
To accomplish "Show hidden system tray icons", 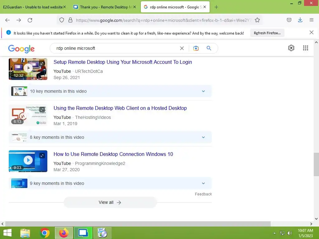I will coord(274,233).
